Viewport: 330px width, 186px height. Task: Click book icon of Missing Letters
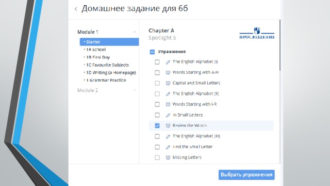pyautogui.click(x=168, y=158)
